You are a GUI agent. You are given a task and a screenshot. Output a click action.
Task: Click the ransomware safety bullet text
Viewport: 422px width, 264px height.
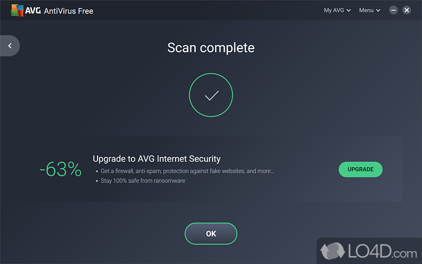click(x=143, y=181)
